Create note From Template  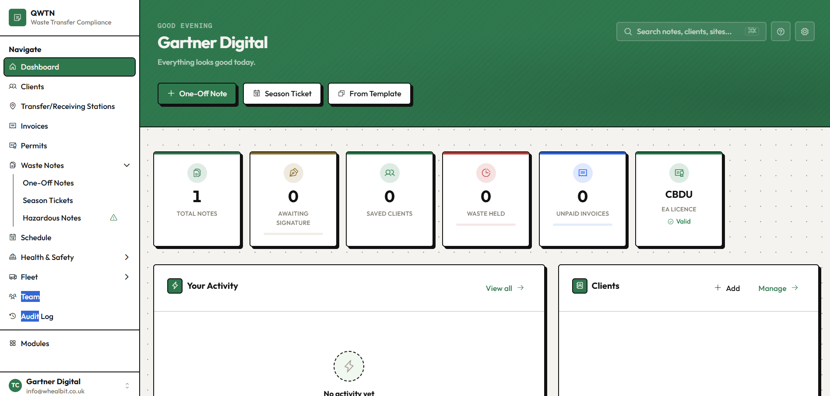369,94
